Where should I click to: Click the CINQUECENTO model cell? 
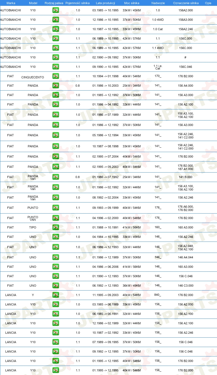pos(33,77)
